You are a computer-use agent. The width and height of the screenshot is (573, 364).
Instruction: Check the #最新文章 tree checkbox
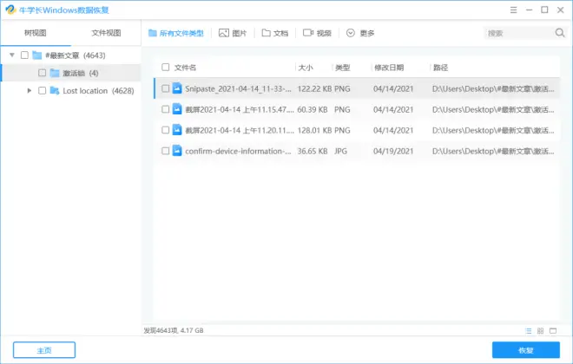coord(24,55)
